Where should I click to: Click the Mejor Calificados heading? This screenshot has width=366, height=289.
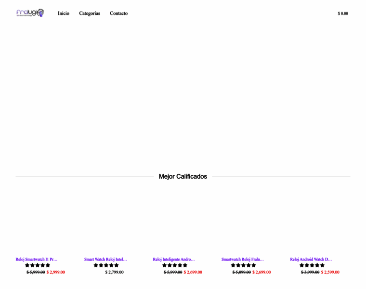[183, 176]
